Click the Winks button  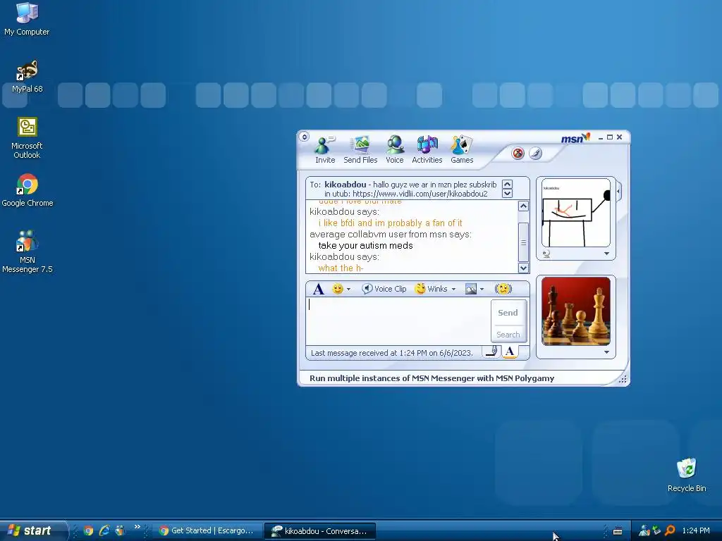tap(431, 289)
